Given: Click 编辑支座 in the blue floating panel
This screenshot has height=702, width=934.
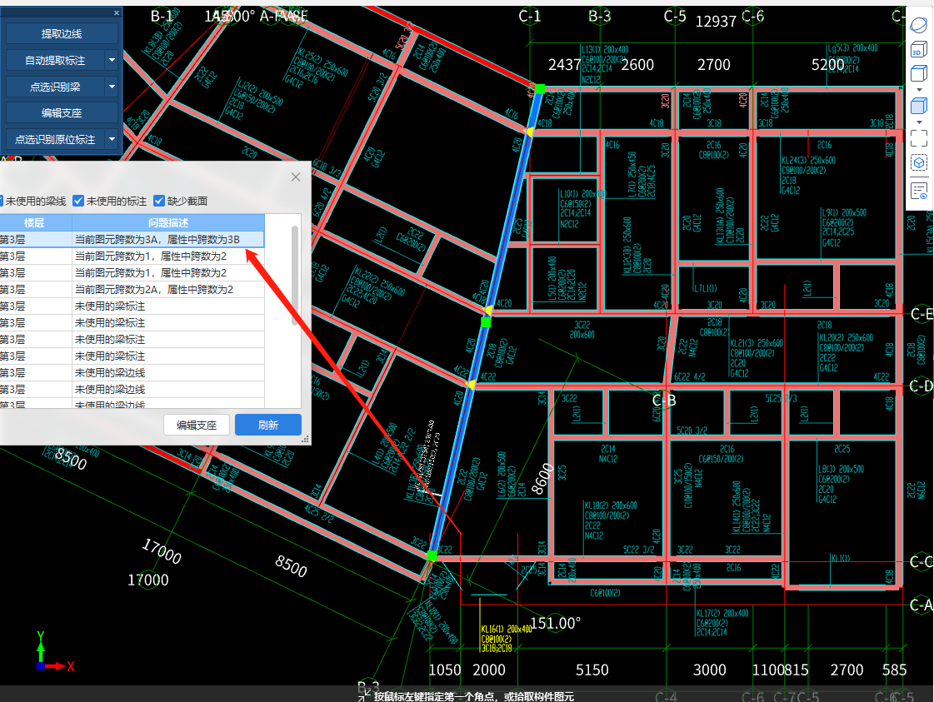Looking at the screenshot, I should (x=62, y=113).
